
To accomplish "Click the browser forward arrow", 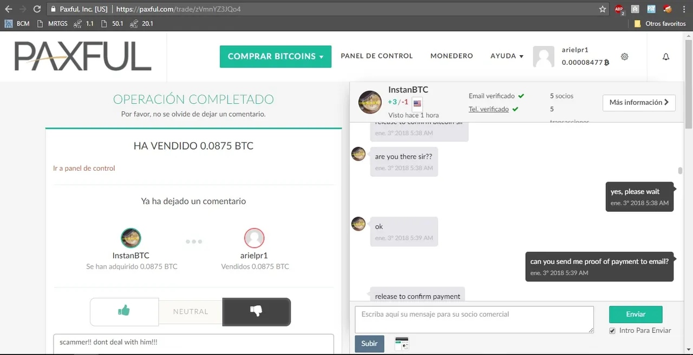I will [23, 9].
